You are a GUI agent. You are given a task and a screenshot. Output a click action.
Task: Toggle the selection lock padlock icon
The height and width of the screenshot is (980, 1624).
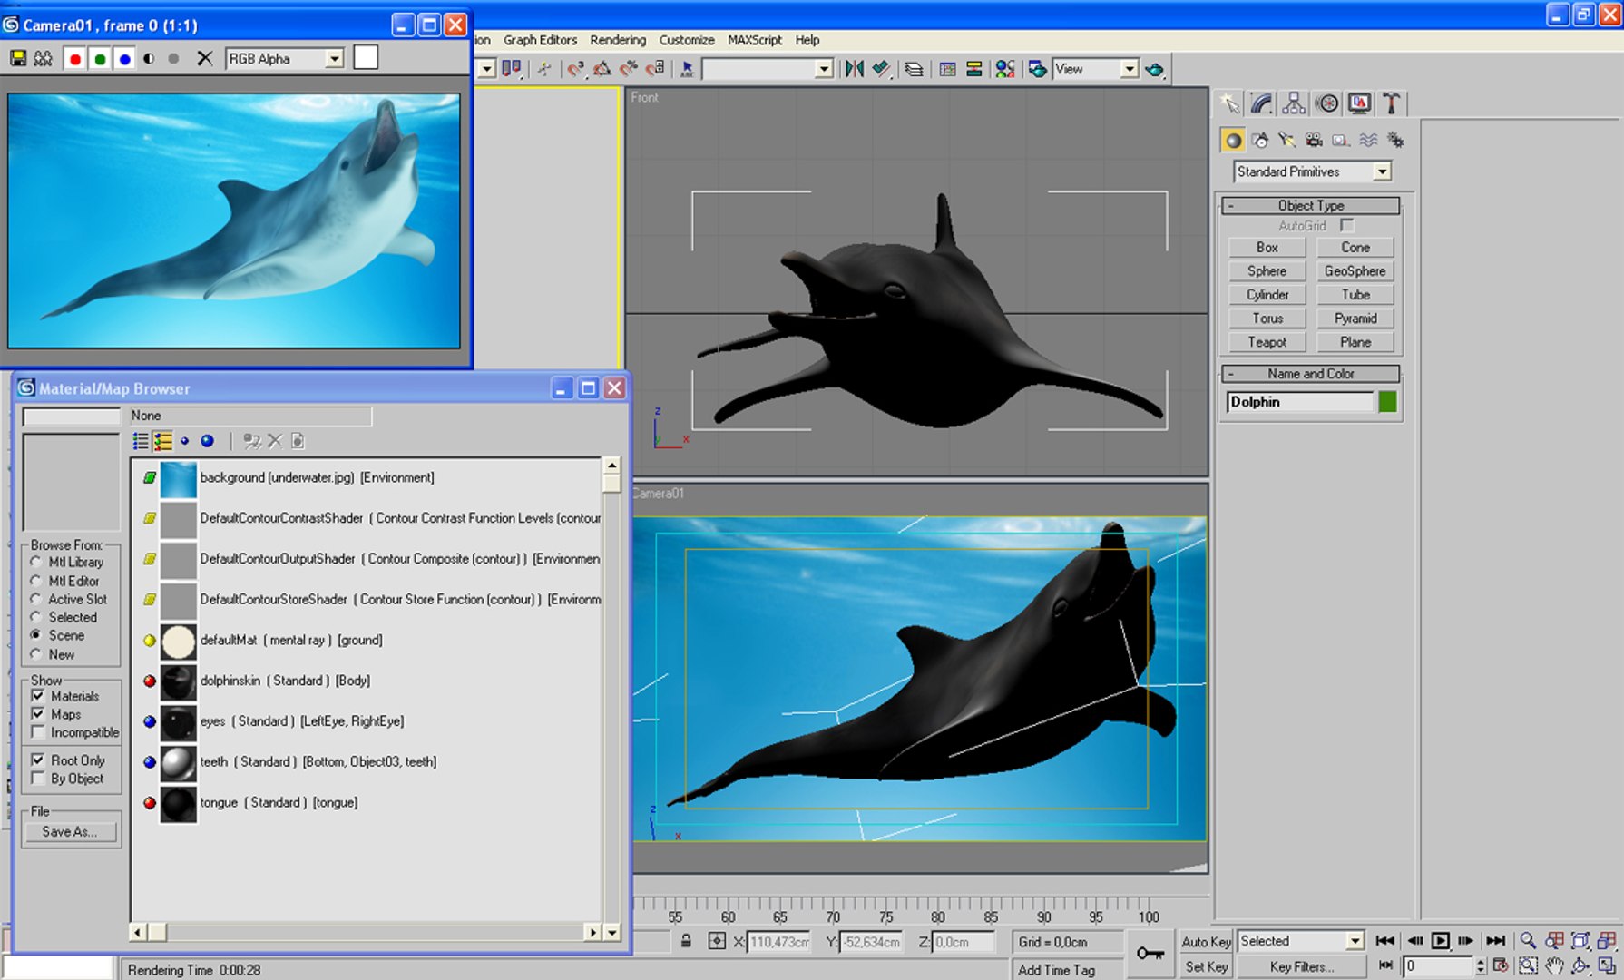tap(686, 942)
